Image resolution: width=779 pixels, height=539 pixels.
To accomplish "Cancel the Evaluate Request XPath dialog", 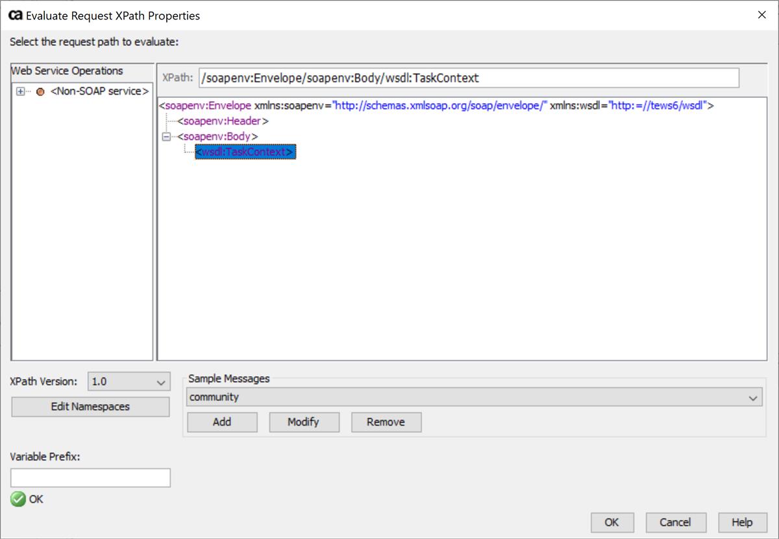I will pyautogui.click(x=675, y=522).
